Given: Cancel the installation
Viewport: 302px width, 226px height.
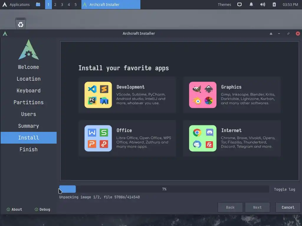Looking at the screenshot, I should [288, 207].
